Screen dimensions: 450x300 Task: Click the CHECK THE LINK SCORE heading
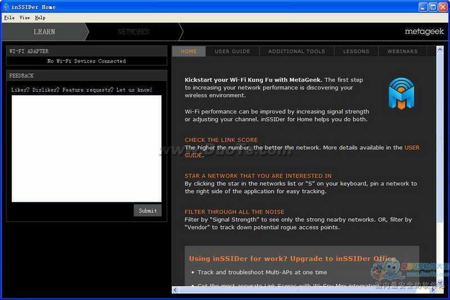(x=221, y=140)
